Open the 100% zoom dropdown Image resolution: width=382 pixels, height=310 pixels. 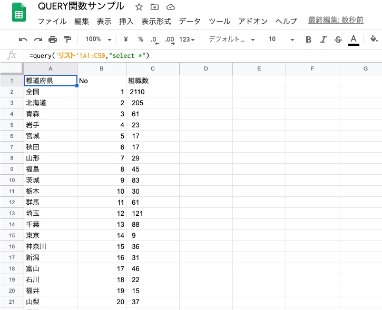99,39
